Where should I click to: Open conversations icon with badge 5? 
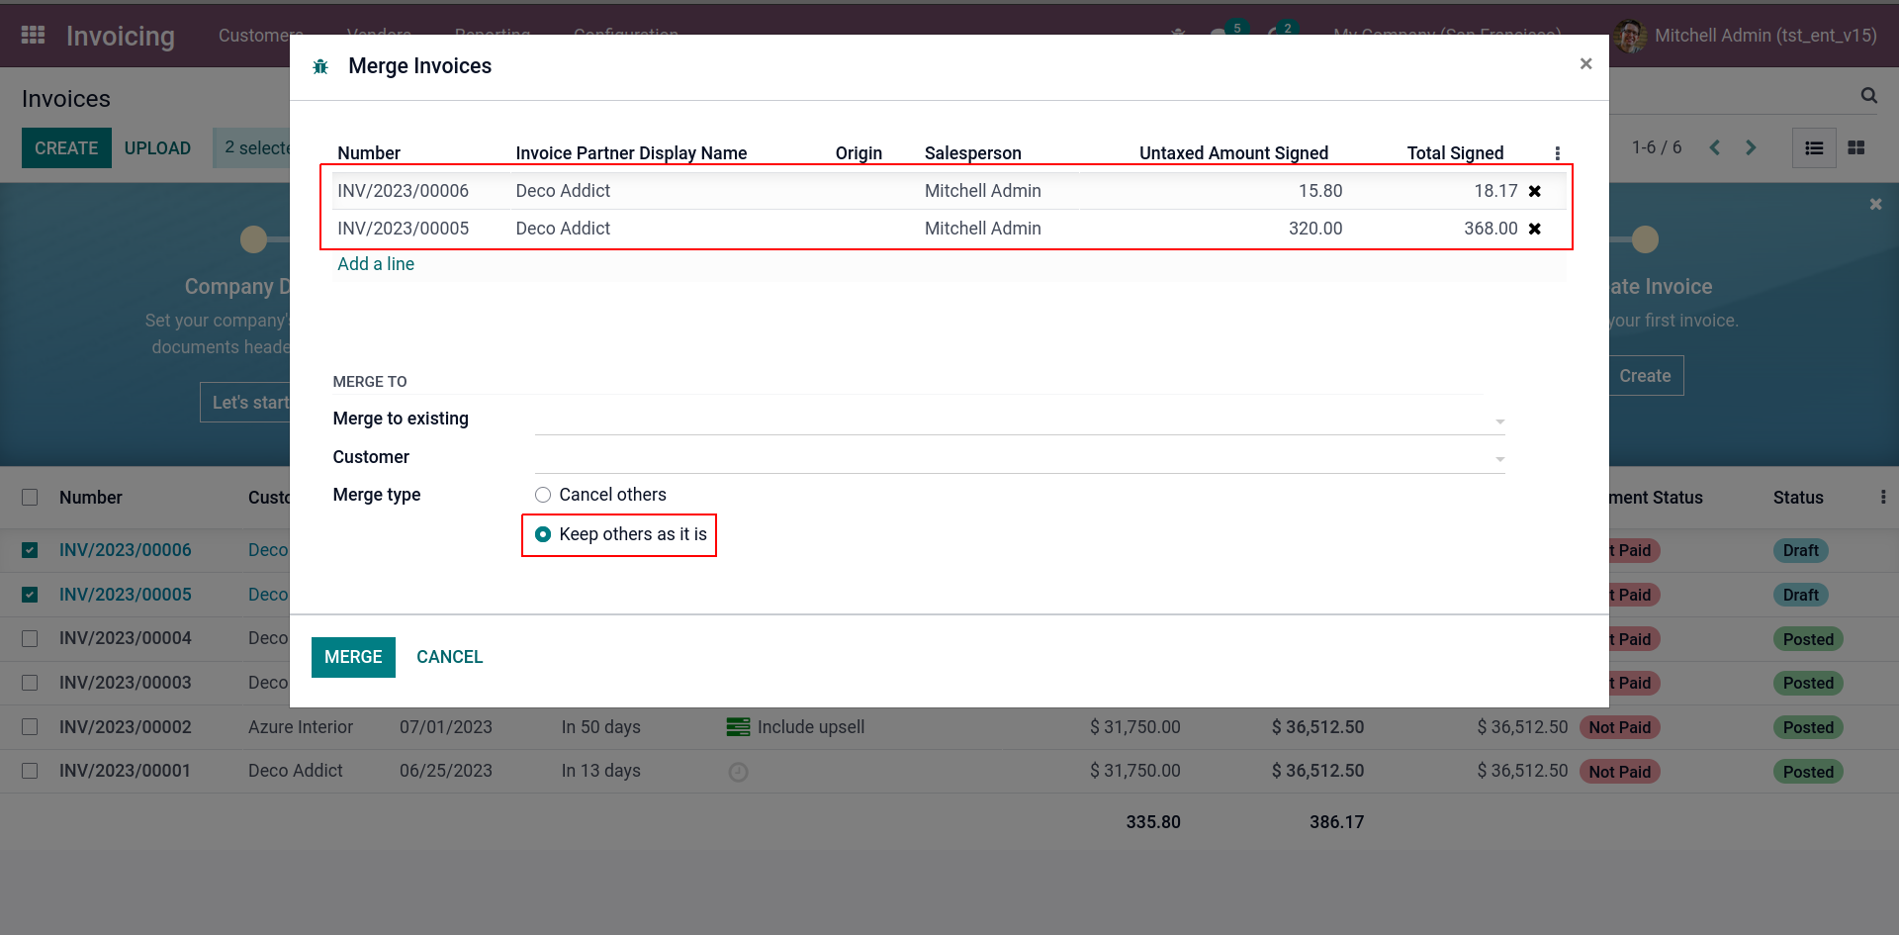point(1226,34)
